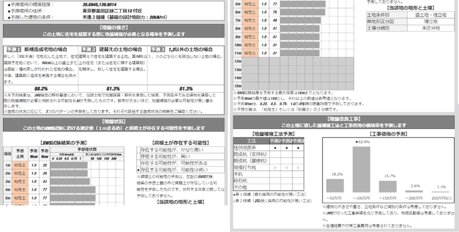
Task: Click the 予測場所の住所 label
Action: (x=26, y=11)
